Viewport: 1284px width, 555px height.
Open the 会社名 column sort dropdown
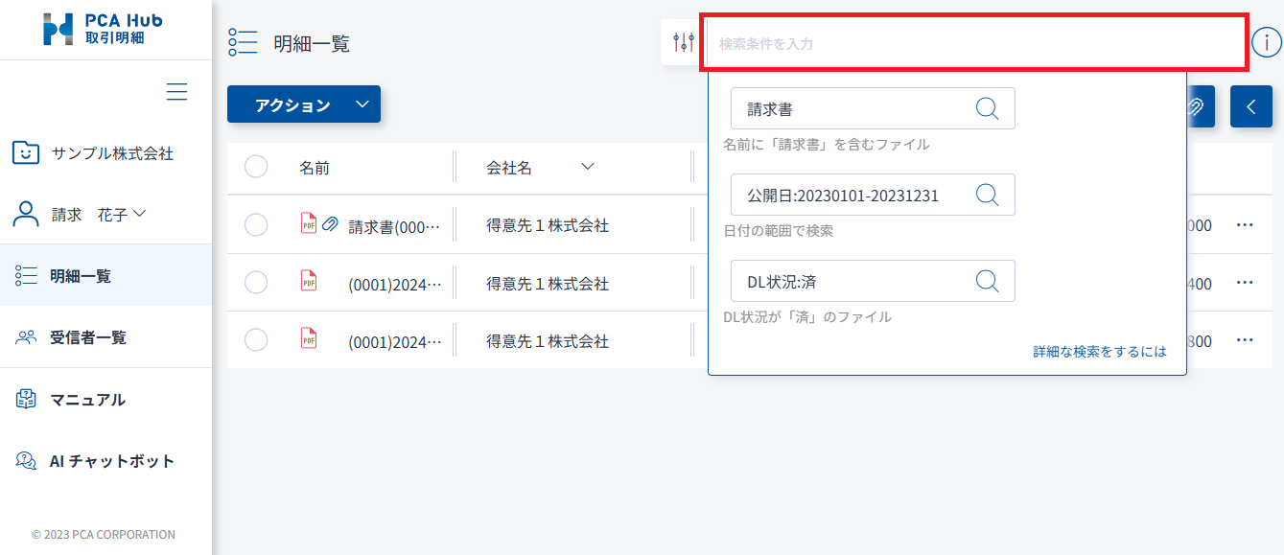click(588, 167)
